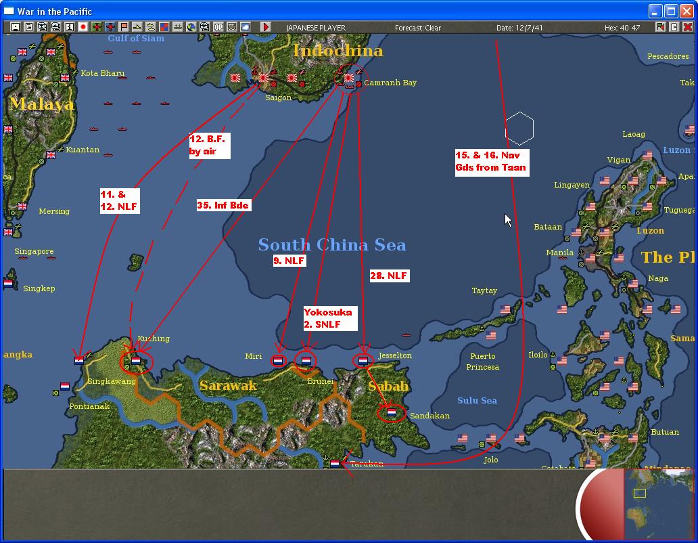Maximize the War in the Pacific window
Viewport: 698px width, 543px height.
coord(671,11)
